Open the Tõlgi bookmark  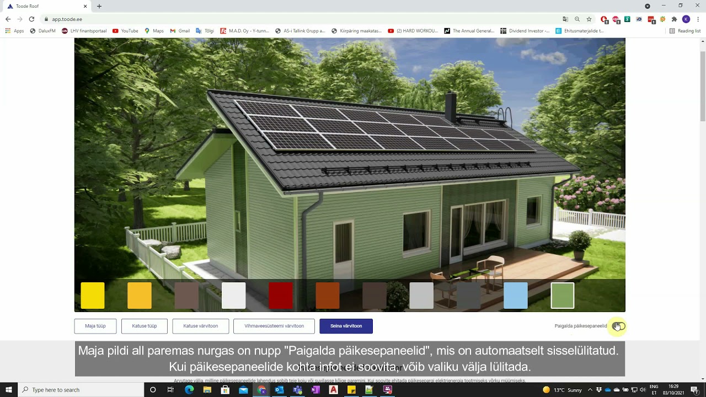click(x=205, y=31)
